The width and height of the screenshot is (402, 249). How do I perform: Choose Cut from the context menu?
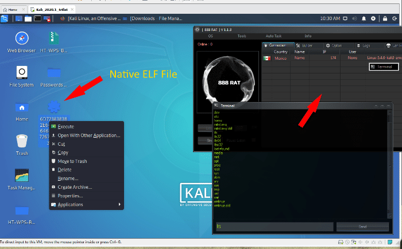click(x=86, y=144)
